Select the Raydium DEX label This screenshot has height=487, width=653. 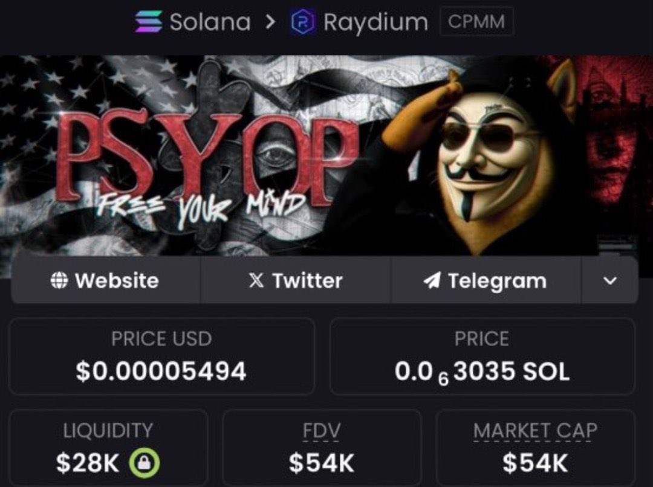pos(375,22)
